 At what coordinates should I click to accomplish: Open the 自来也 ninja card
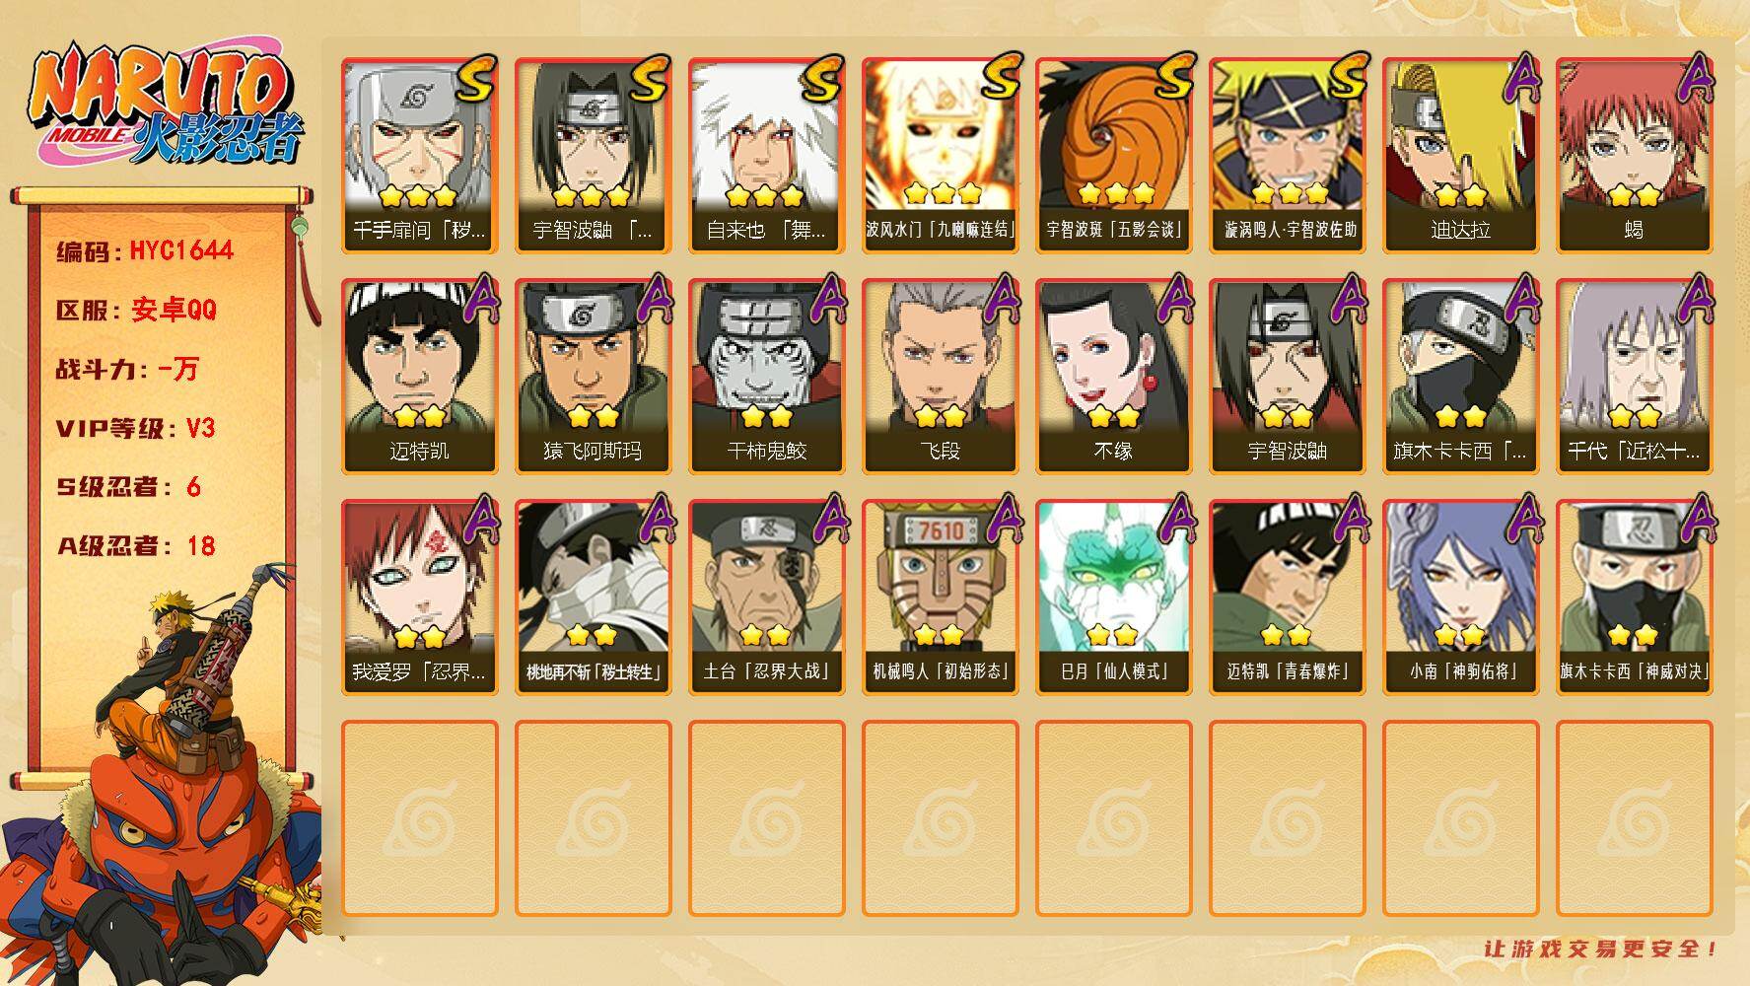coord(766,156)
